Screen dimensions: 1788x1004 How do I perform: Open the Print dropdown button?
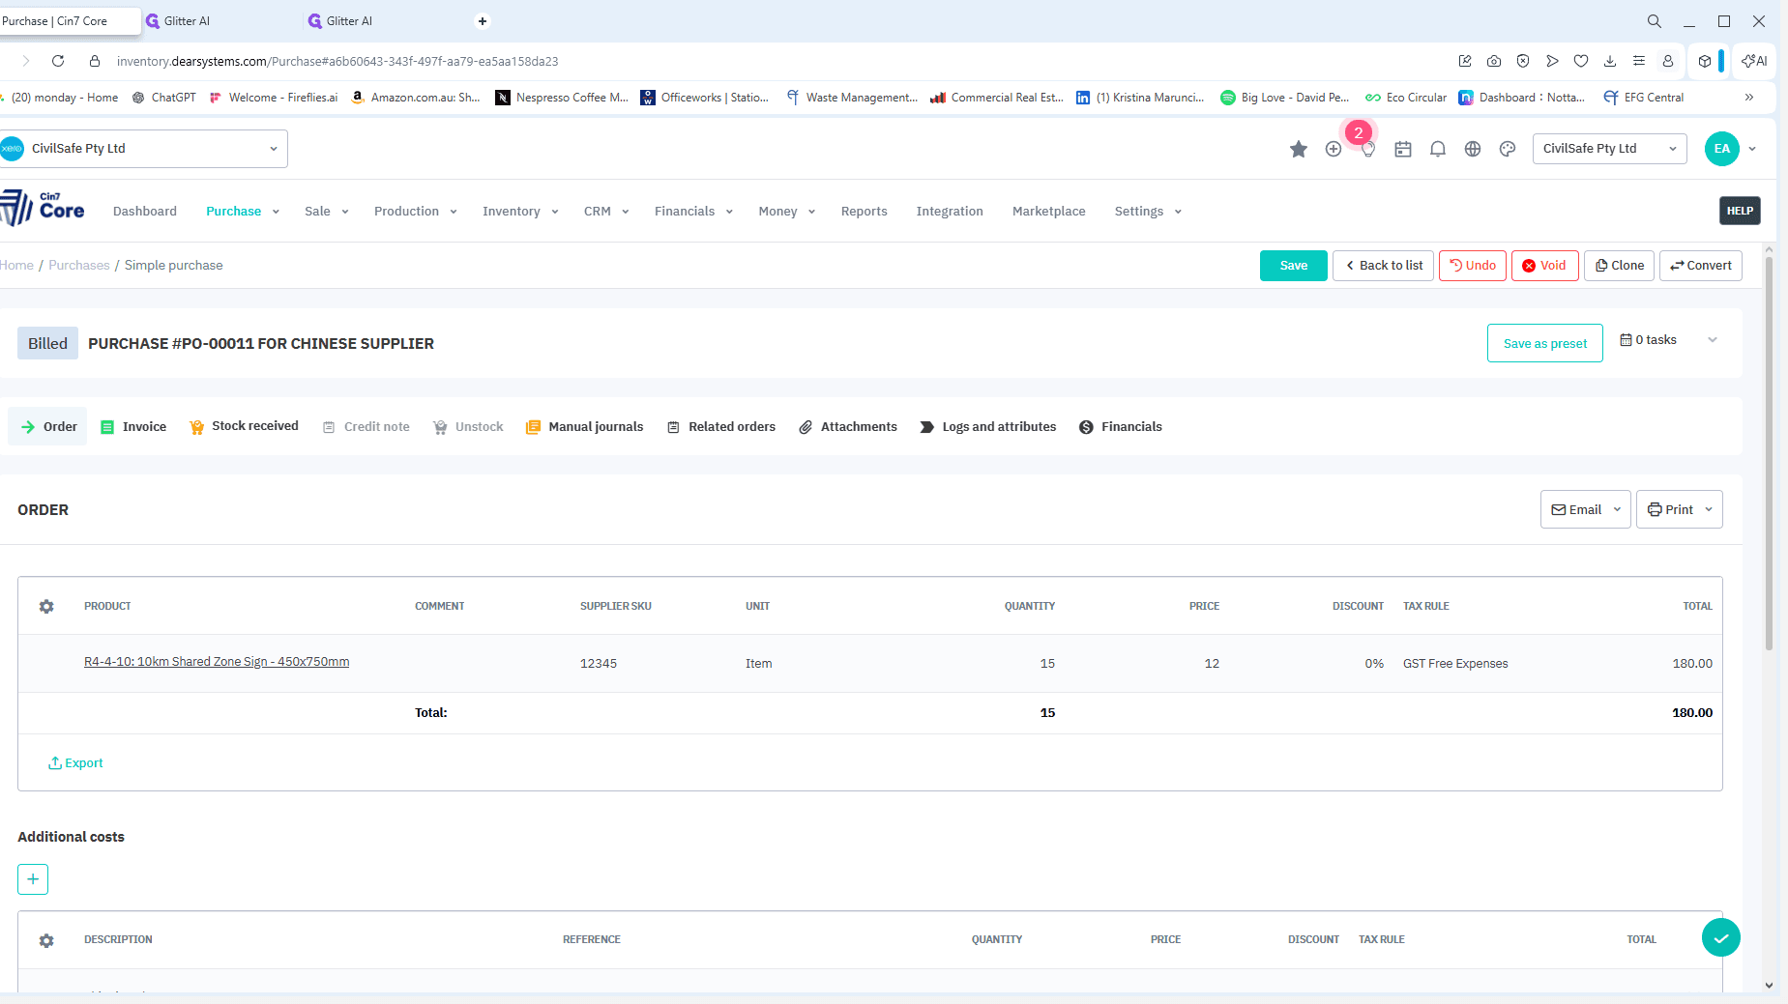click(x=1680, y=509)
